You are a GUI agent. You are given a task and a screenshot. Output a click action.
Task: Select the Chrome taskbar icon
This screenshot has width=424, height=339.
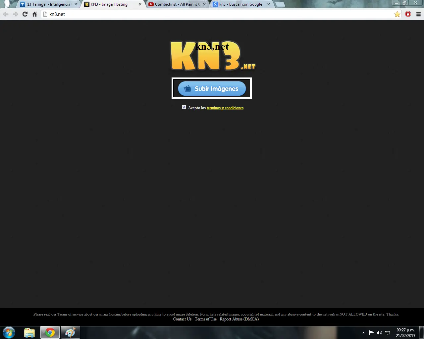[50, 332]
